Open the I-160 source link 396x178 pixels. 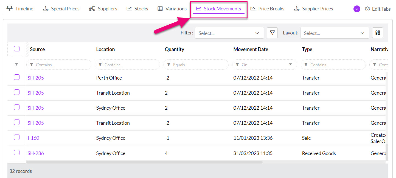tap(33, 138)
